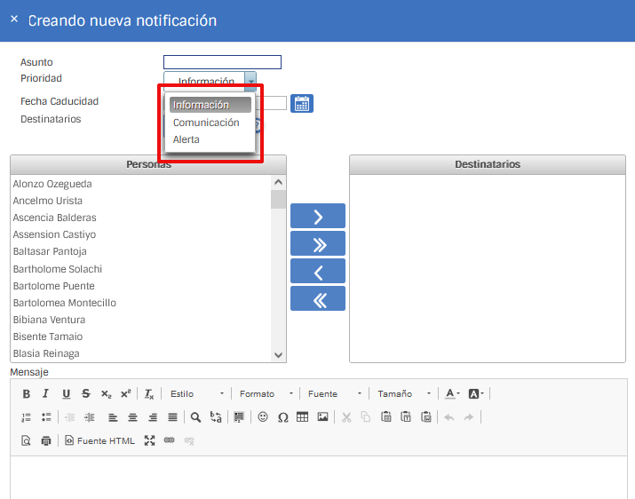Open the Replace tool
Image resolution: width=635 pixels, height=499 pixels.
[216, 417]
